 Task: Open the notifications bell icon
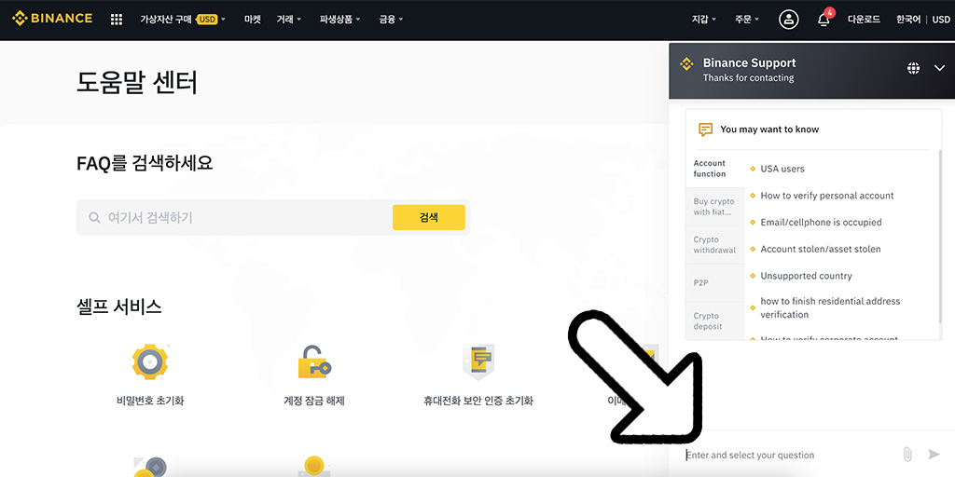point(824,20)
